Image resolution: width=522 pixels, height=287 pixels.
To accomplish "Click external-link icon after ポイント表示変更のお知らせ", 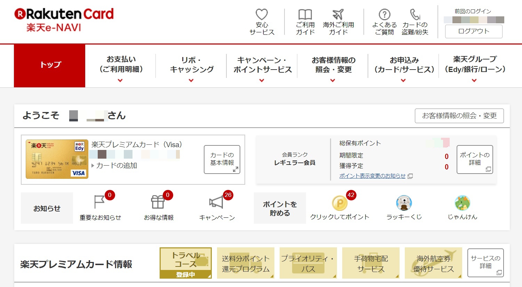I will tap(410, 176).
